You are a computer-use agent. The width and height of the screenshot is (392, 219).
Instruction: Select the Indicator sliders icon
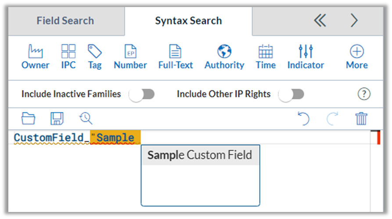click(306, 57)
